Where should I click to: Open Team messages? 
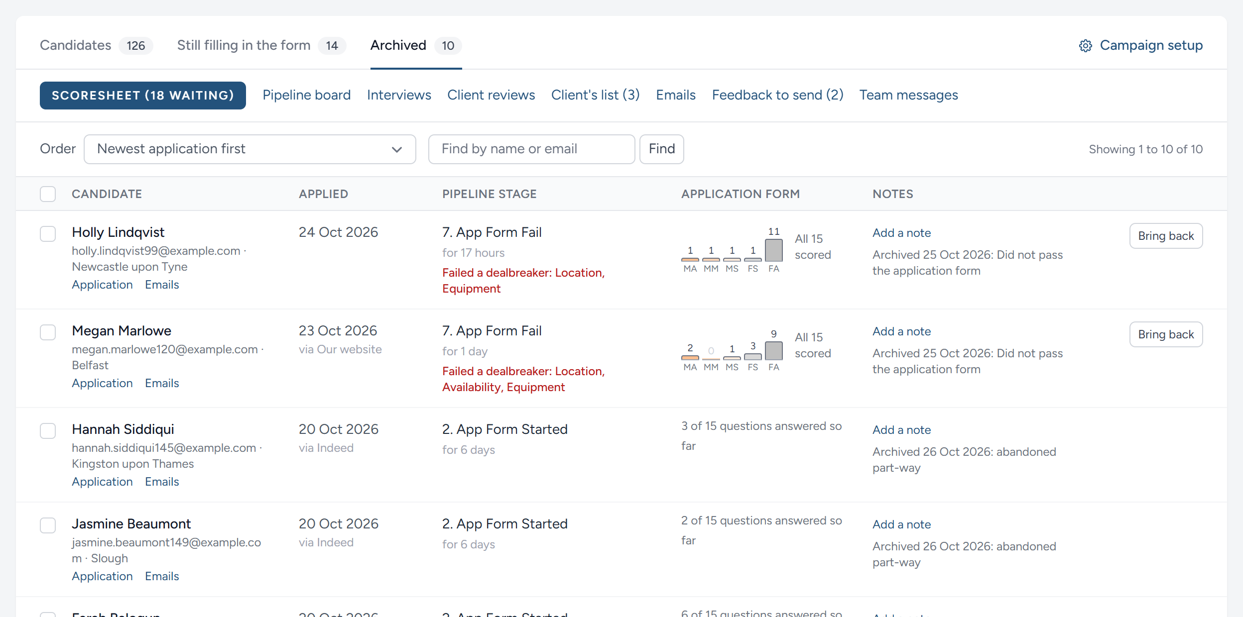908,95
